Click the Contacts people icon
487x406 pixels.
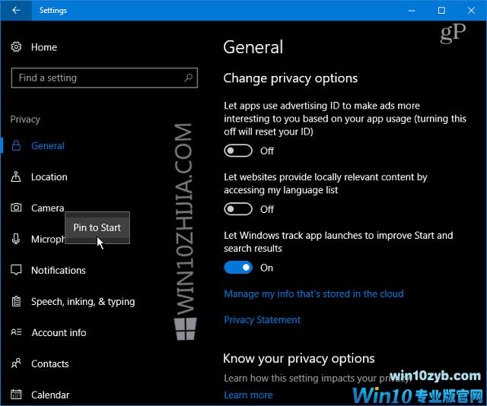(16, 363)
